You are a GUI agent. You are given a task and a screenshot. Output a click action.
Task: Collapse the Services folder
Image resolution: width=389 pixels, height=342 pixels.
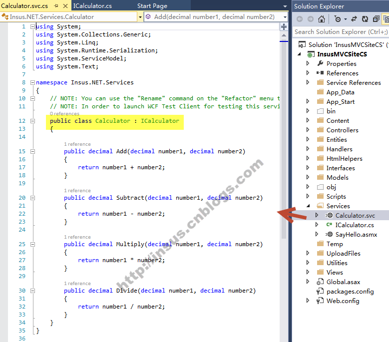coord(308,206)
